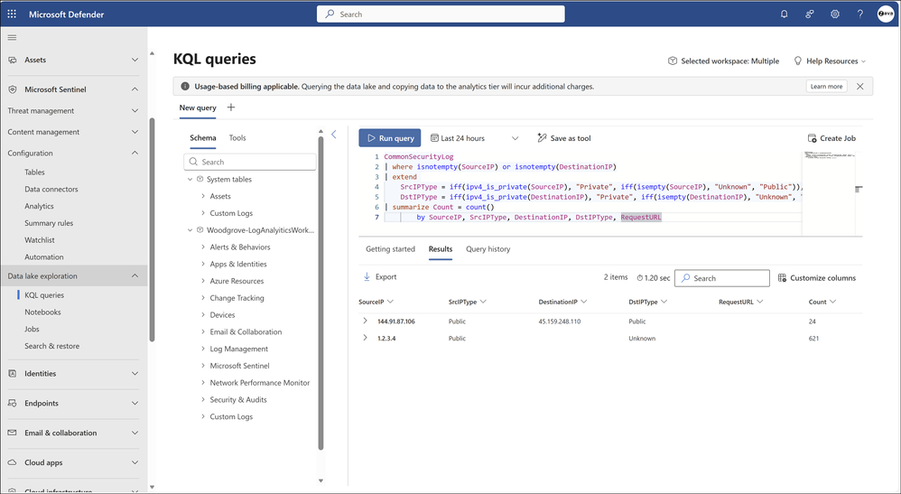Dismiss the billing banner with X
Image resolution: width=901 pixels, height=494 pixels.
pyautogui.click(x=860, y=87)
